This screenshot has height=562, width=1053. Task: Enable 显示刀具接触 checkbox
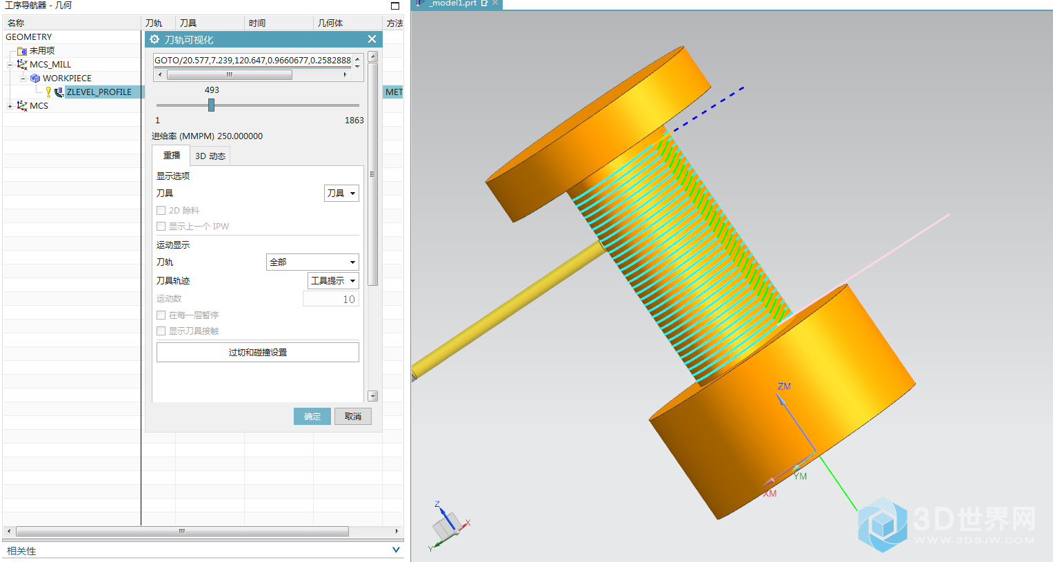161,331
